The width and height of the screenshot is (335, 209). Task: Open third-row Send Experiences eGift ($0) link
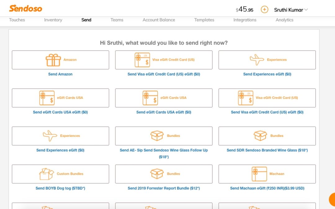(x=60, y=150)
